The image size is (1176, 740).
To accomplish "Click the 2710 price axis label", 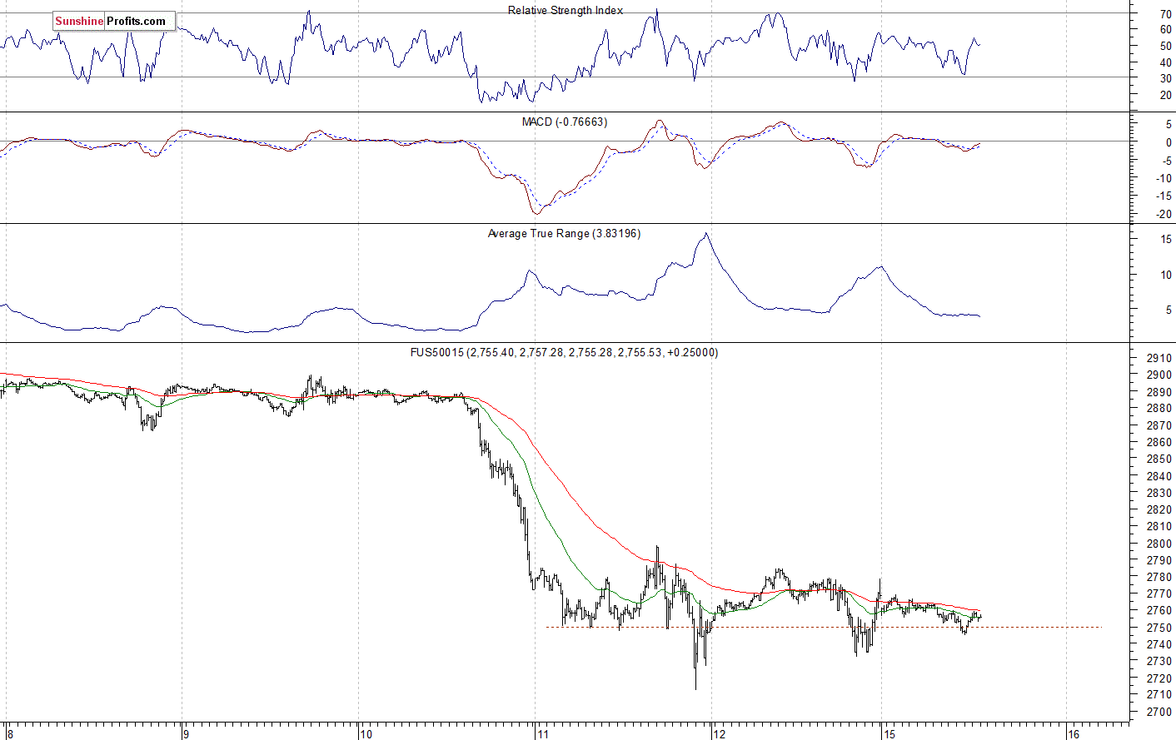I will click(x=1159, y=695).
